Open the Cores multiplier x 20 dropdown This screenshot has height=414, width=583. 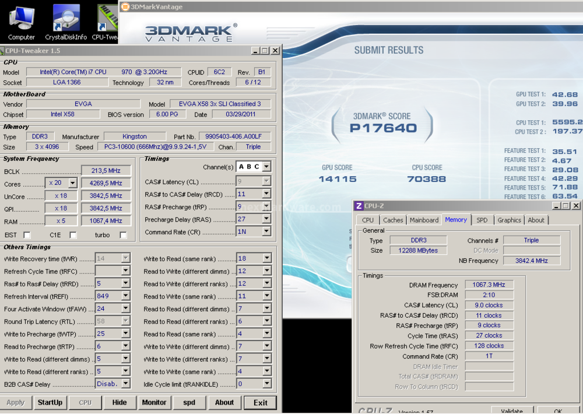pos(73,183)
